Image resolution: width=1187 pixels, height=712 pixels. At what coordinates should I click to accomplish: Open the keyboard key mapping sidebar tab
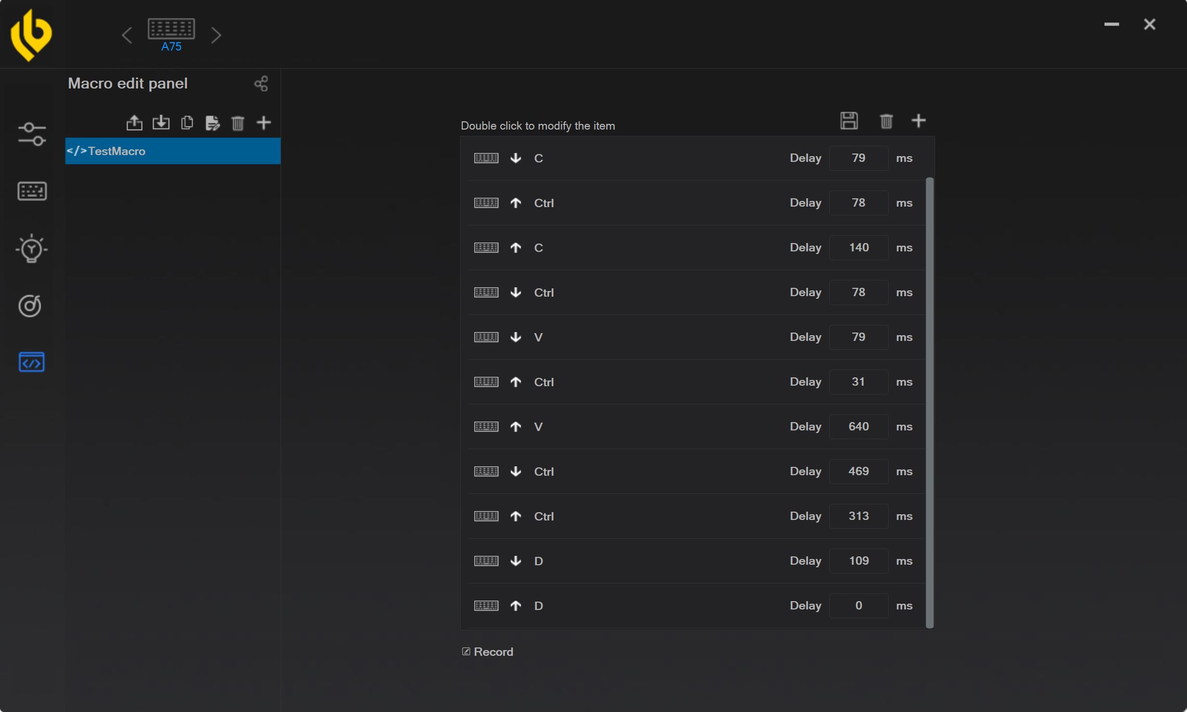(32, 192)
